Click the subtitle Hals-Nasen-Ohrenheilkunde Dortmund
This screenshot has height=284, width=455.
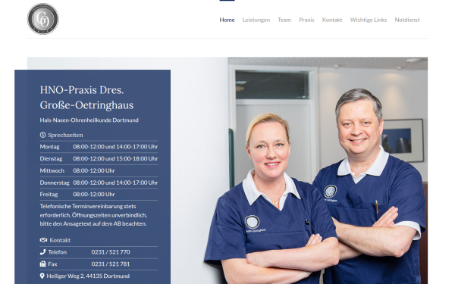coord(89,120)
